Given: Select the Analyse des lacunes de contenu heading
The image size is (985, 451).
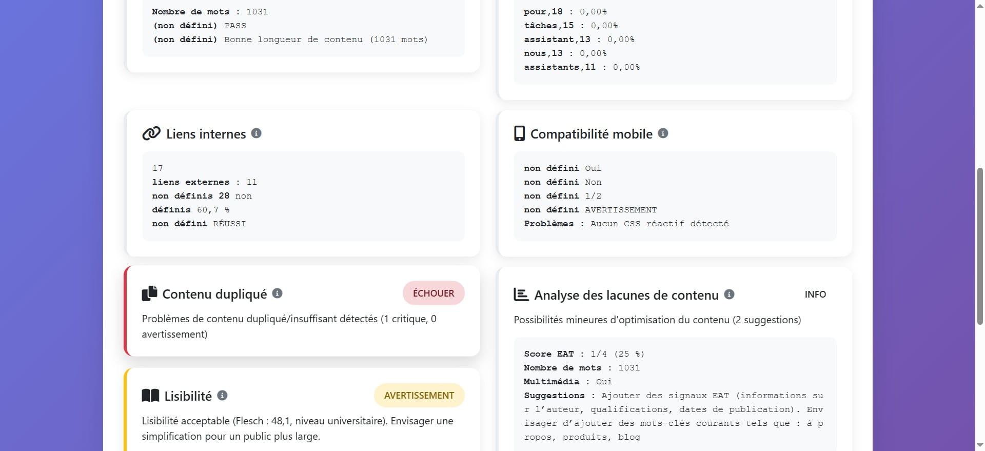Looking at the screenshot, I should pos(626,295).
